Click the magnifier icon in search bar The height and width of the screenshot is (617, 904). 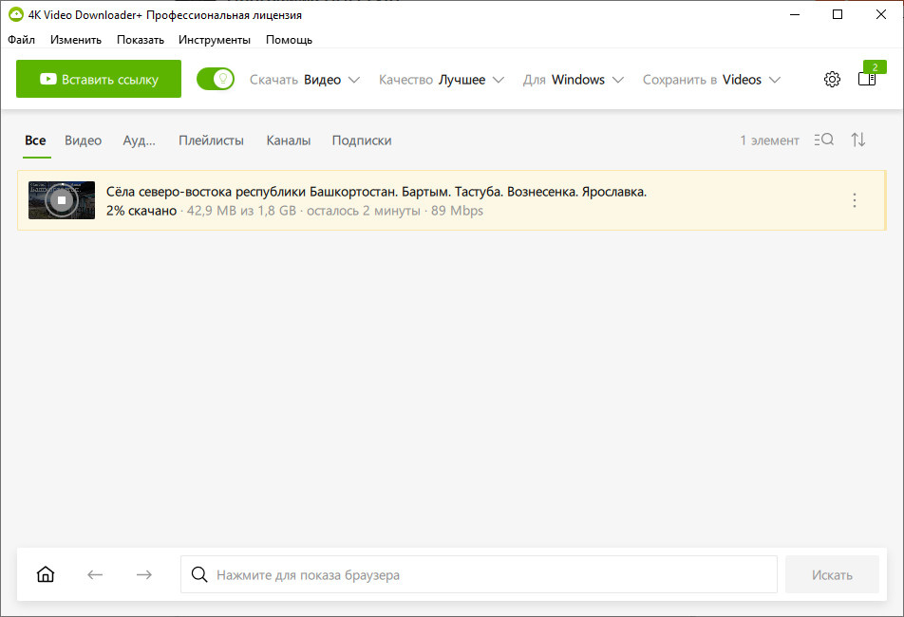pyautogui.click(x=199, y=574)
